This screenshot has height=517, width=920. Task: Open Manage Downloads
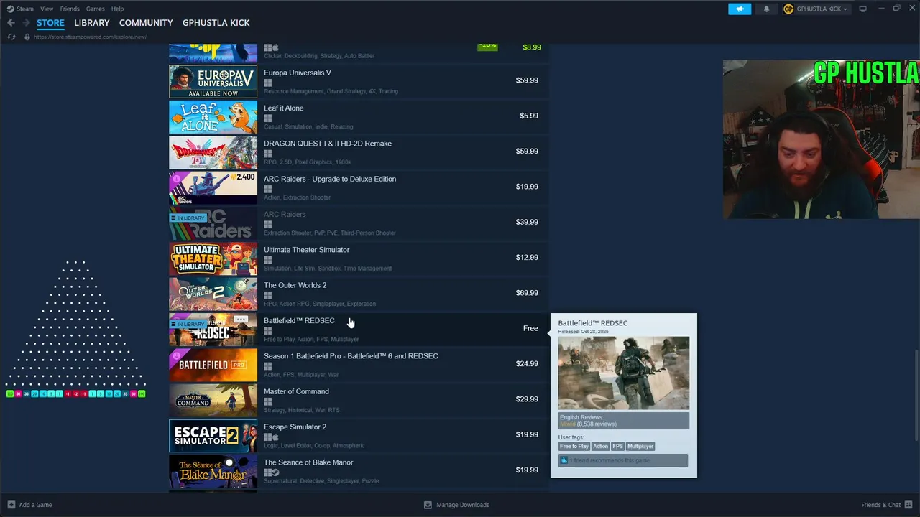coord(456,505)
